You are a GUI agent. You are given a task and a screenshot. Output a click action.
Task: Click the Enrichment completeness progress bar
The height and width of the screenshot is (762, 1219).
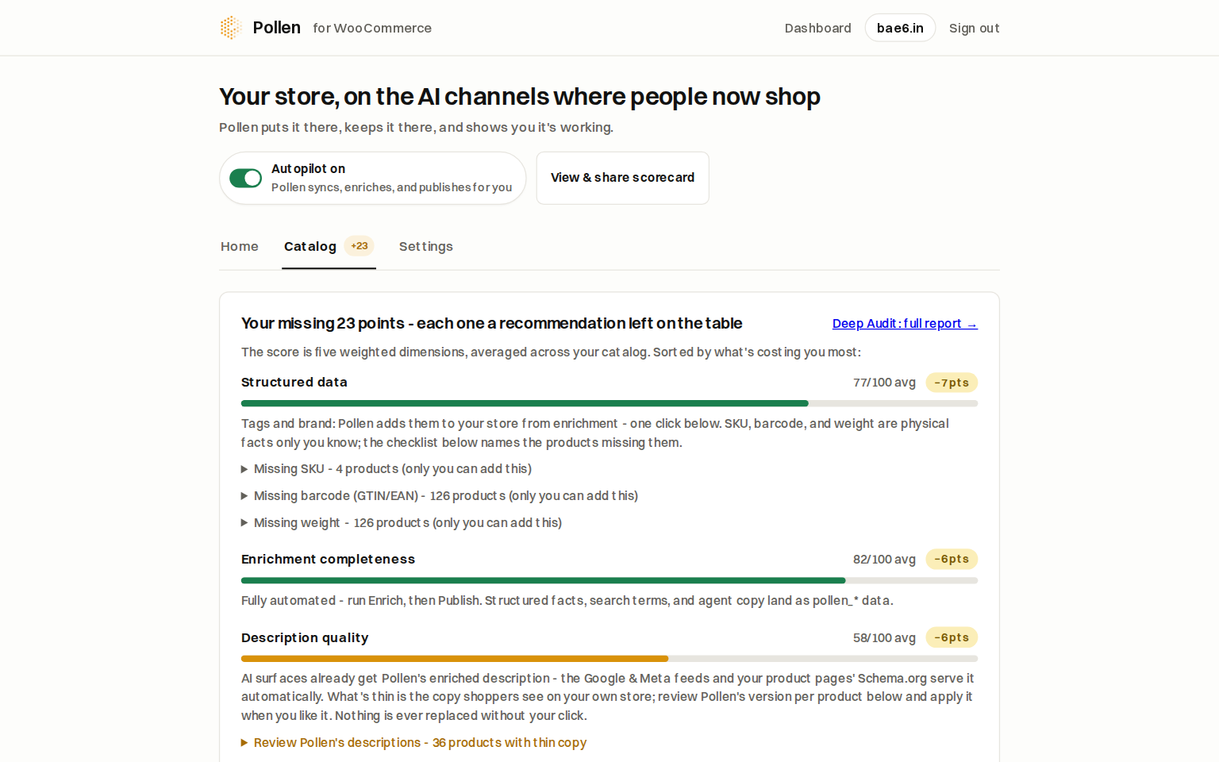[x=609, y=580]
